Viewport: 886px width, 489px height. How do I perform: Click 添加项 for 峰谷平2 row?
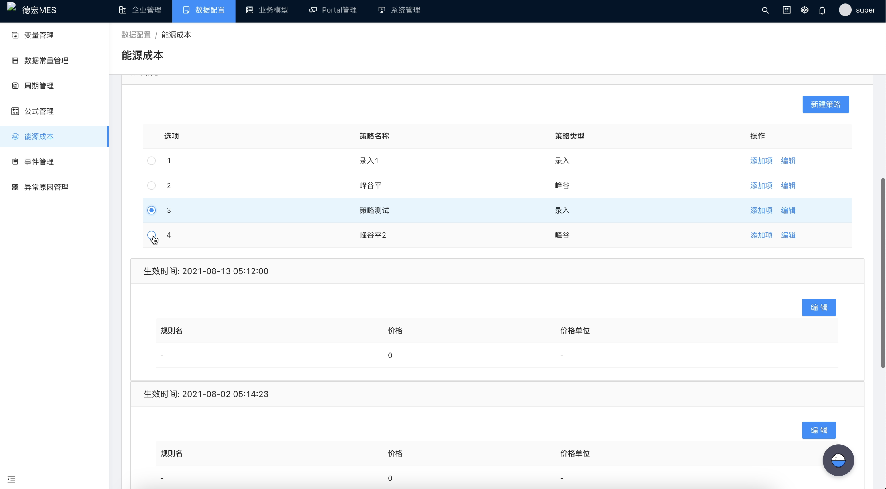[761, 235]
